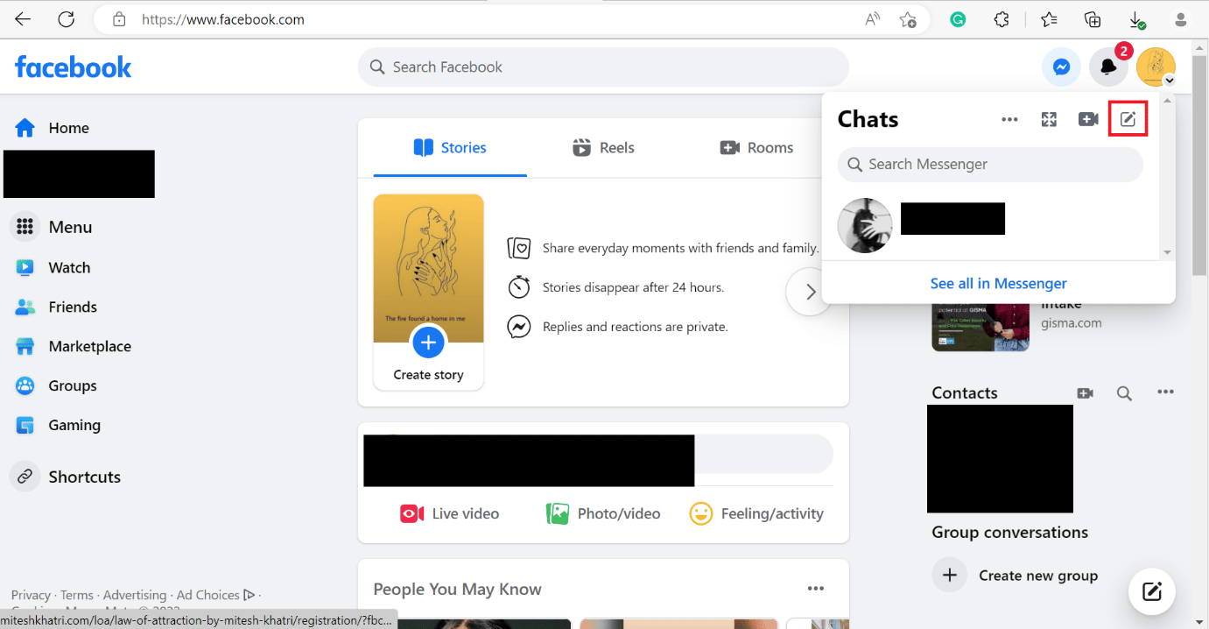Viewport: 1209px width, 629px height.
Task: Open Chats options with the ellipsis menu
Action: 1009,118
